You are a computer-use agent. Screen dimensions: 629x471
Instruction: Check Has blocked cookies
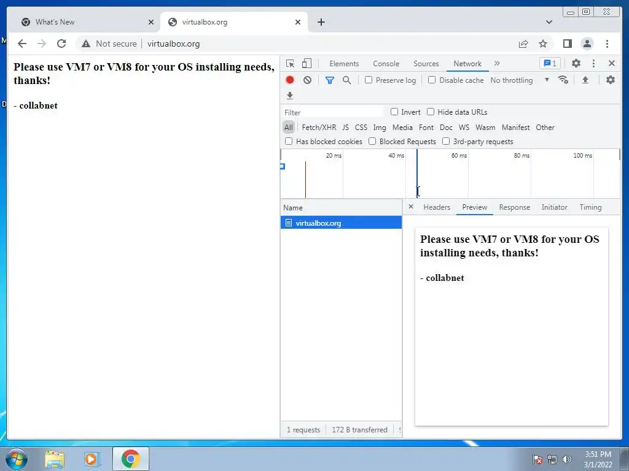coord(289,141)
